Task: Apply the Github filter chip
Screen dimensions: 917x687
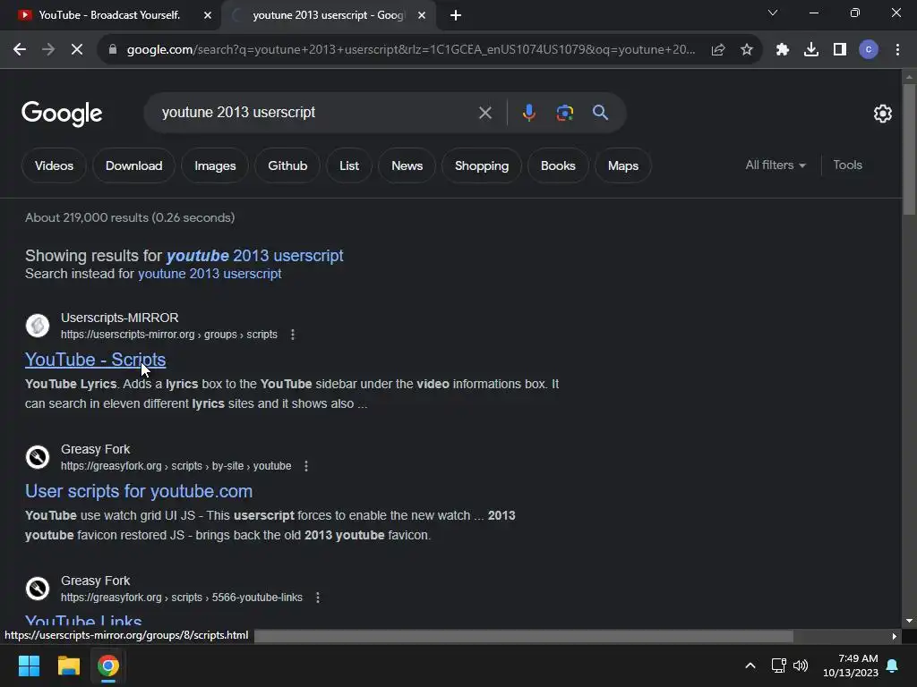Action: tap(287, 165)
